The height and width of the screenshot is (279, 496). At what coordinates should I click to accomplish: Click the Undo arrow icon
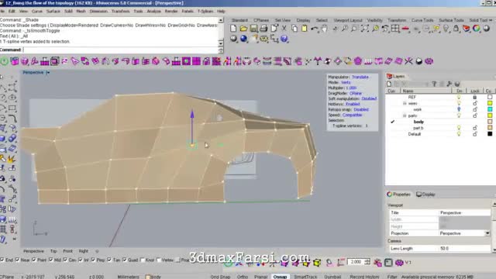[x=314, y=29]
